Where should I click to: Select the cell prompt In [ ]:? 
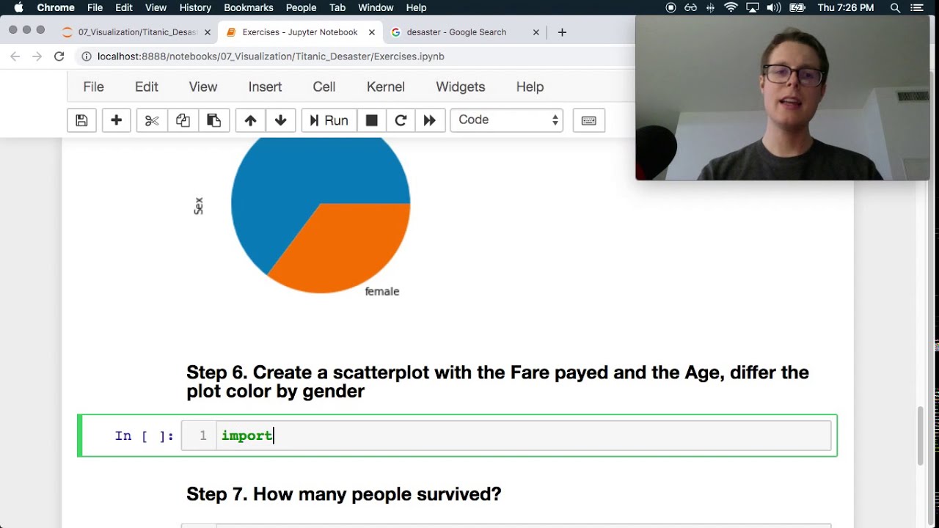tap(144, 436)
